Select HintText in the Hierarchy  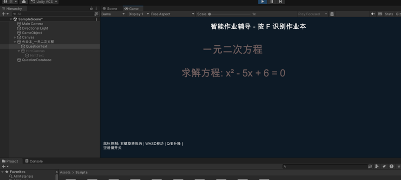pyautogui.click(x=37, y=56)
